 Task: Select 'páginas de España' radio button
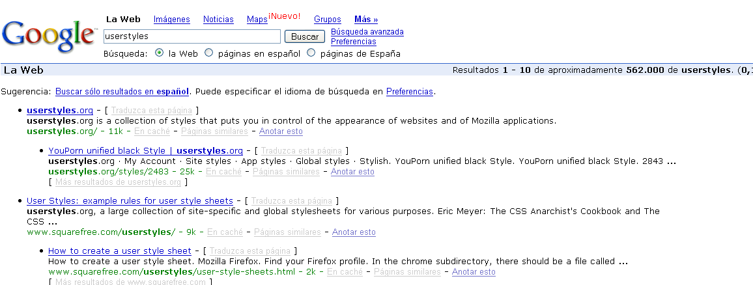[x=311, y=53]
